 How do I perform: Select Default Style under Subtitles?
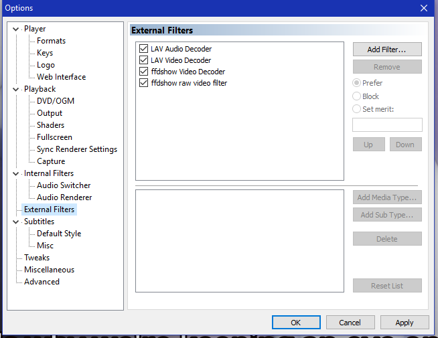click(59, 234)
